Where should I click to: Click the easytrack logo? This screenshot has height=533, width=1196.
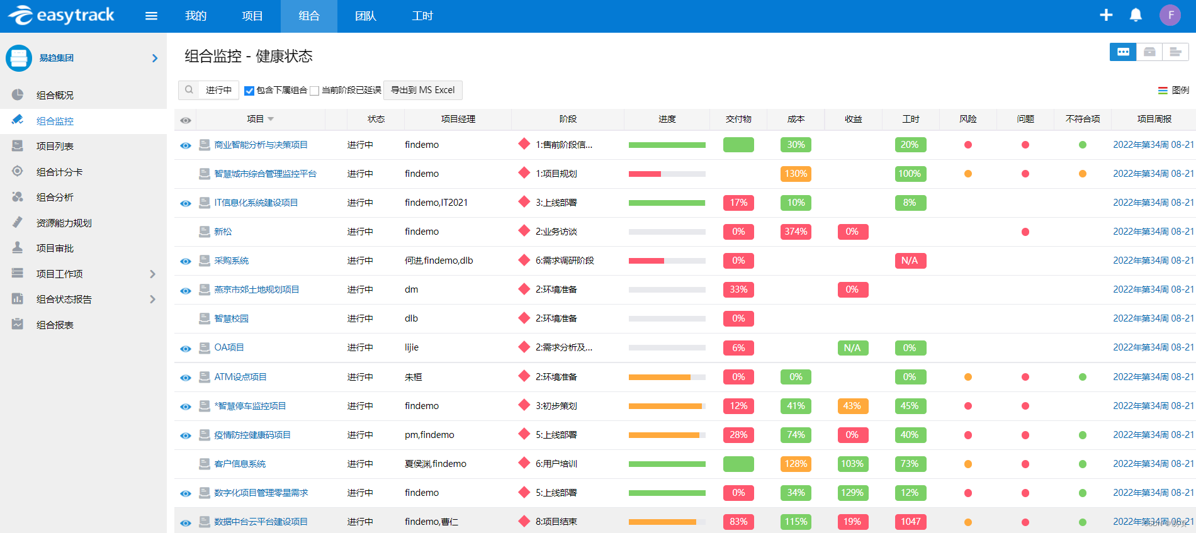point(61,15)
